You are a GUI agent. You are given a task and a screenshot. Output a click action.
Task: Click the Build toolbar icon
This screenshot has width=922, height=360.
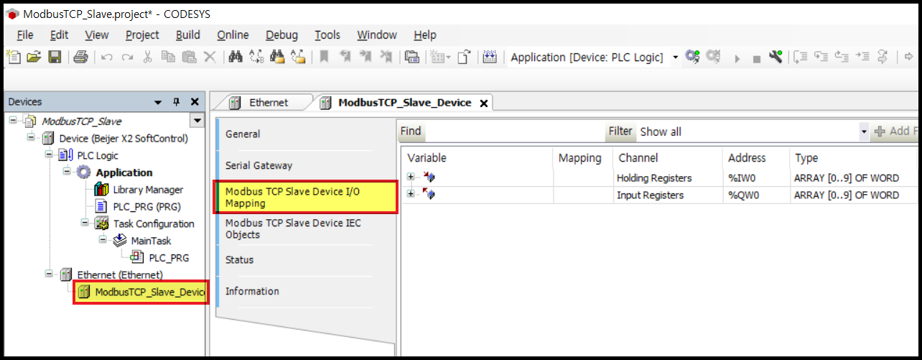point(490,57)
